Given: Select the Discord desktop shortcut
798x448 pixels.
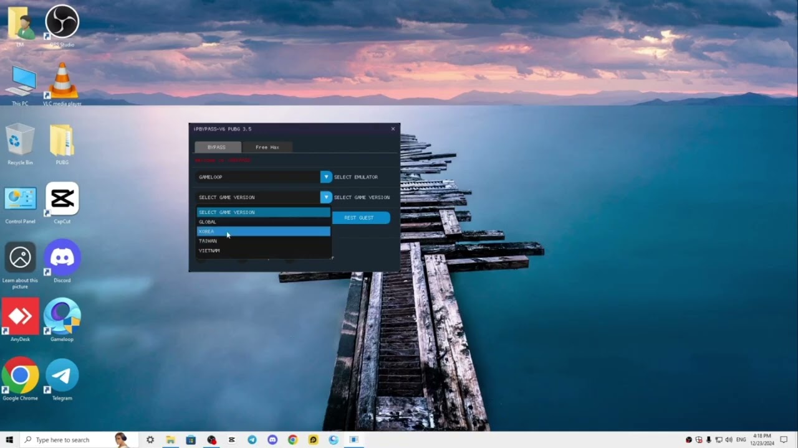Looking at the screenshot, I should tap(62, 261).
